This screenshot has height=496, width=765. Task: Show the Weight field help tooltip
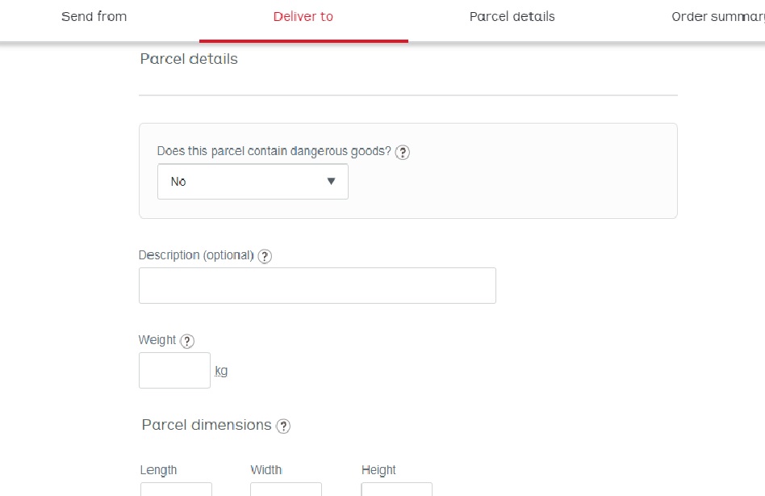[187, 341]
